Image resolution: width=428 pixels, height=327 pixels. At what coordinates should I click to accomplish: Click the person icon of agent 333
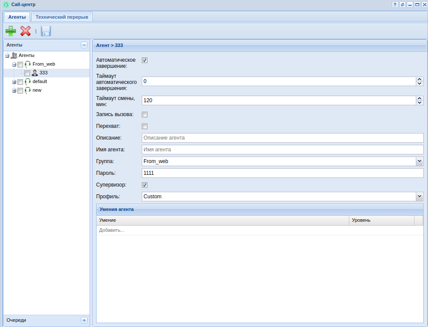click(x=35, y=73)
